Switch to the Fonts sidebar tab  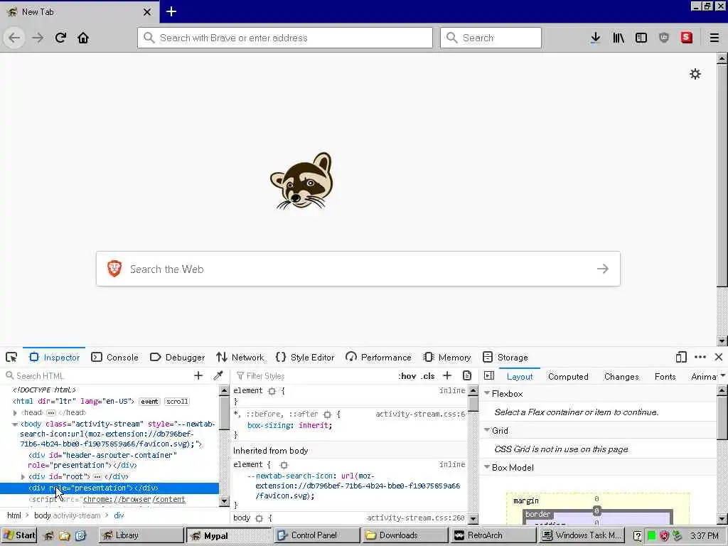click(x=665, y=377)
